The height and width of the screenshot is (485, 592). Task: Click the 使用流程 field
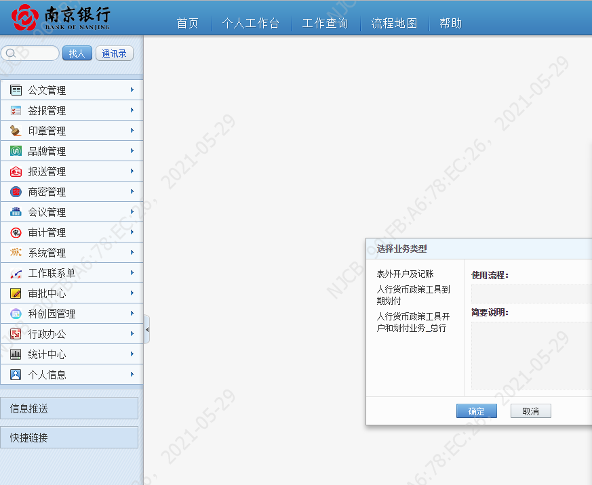(532, 294)
